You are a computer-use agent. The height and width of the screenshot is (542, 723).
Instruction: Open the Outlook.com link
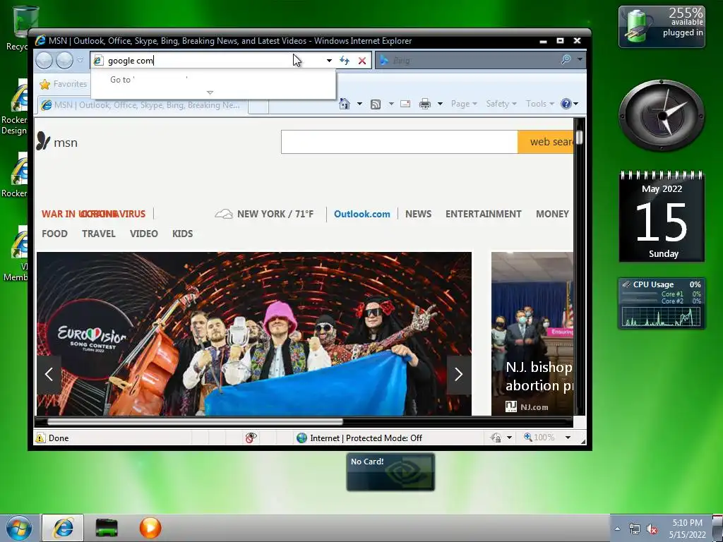point(362,214)
